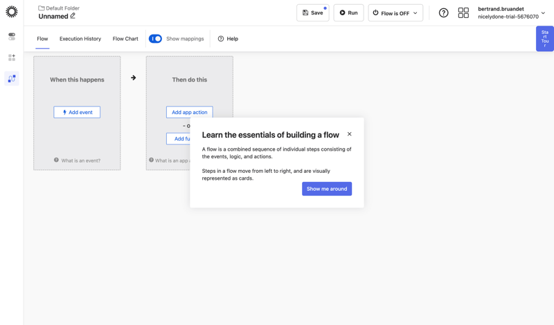Select the flows sidebar icon
This screenshot has width=554, height=325.
point(12,78)
